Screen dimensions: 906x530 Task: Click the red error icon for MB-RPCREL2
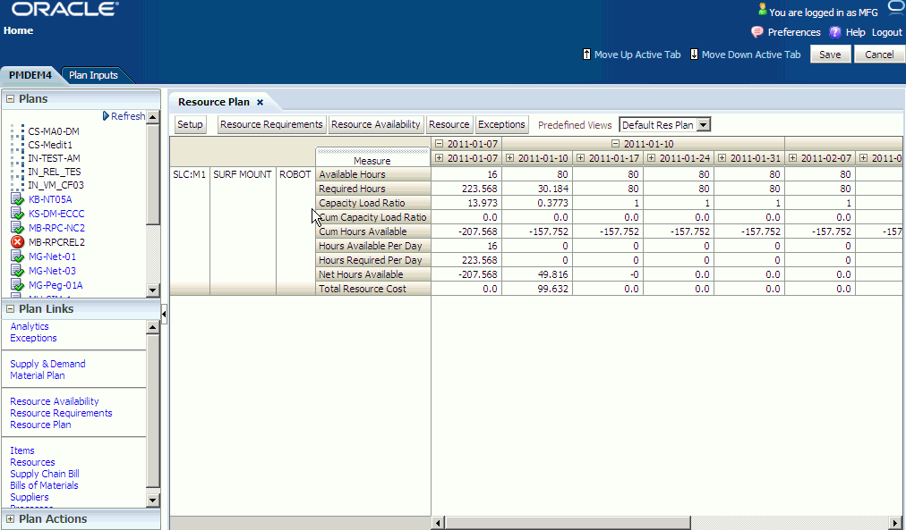pos(18,241)
